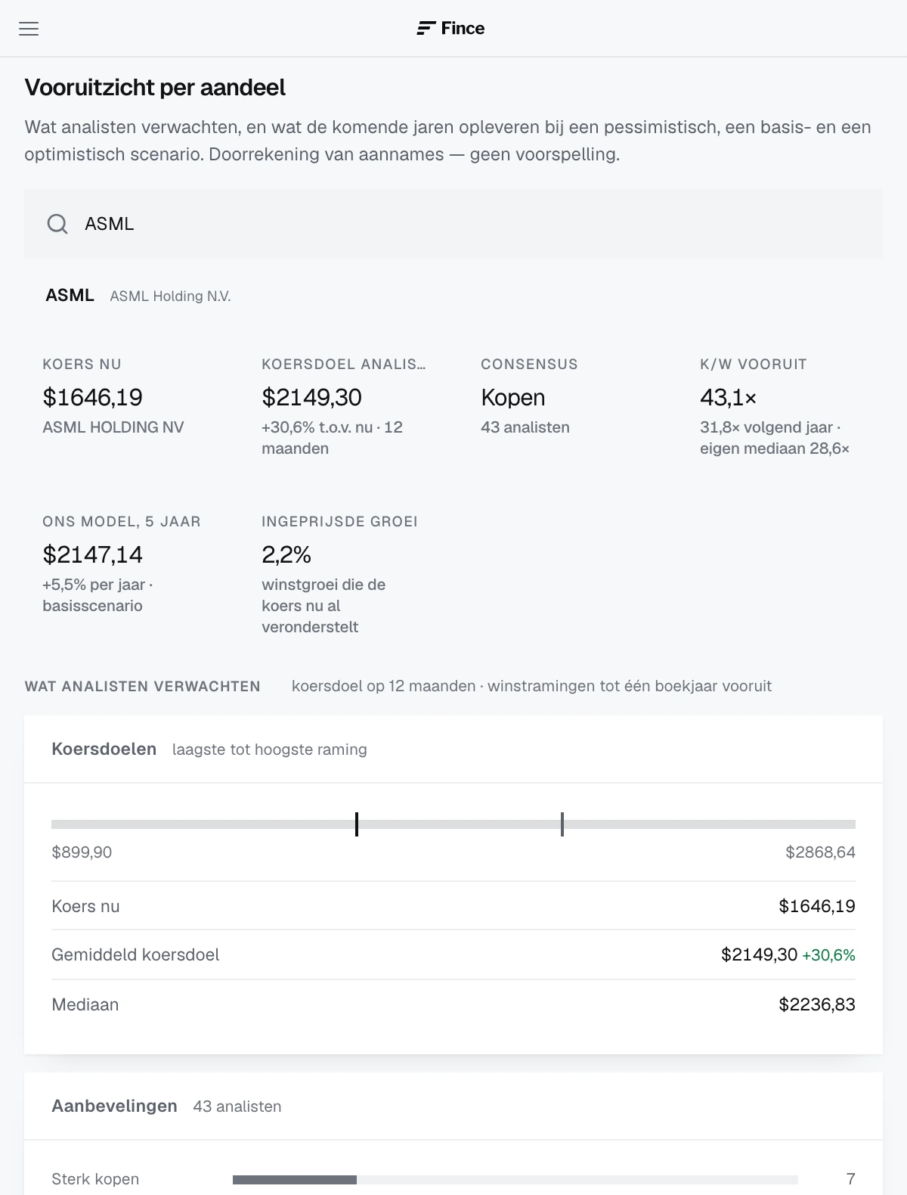Focus the ASML search field

453,224
